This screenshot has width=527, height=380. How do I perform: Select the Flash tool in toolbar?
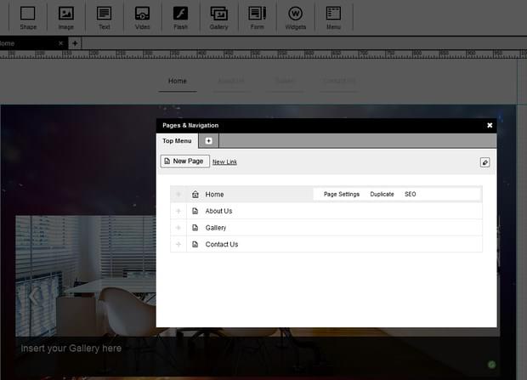pos(180,18)
